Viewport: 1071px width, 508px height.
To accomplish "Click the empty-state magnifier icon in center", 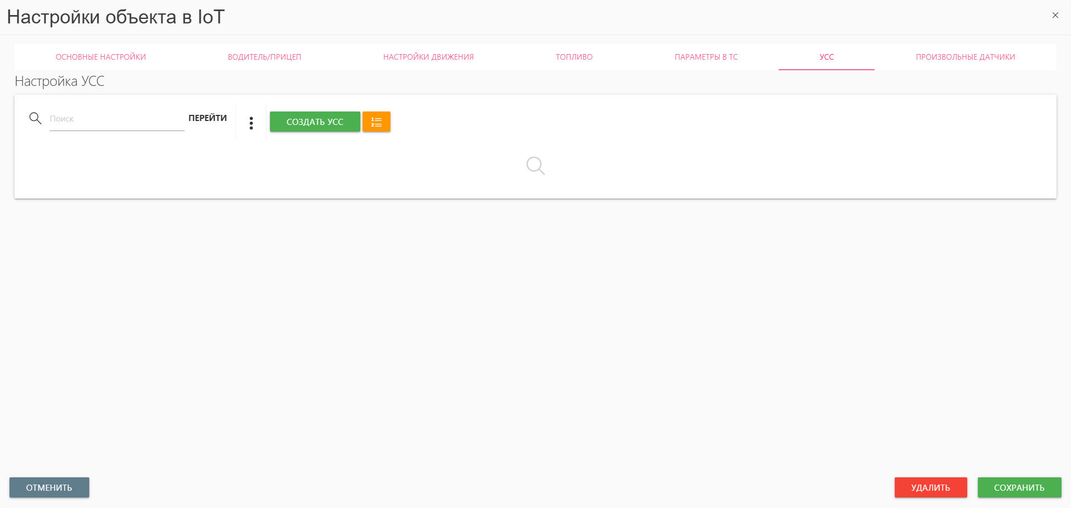I will (x=535, y=166).
